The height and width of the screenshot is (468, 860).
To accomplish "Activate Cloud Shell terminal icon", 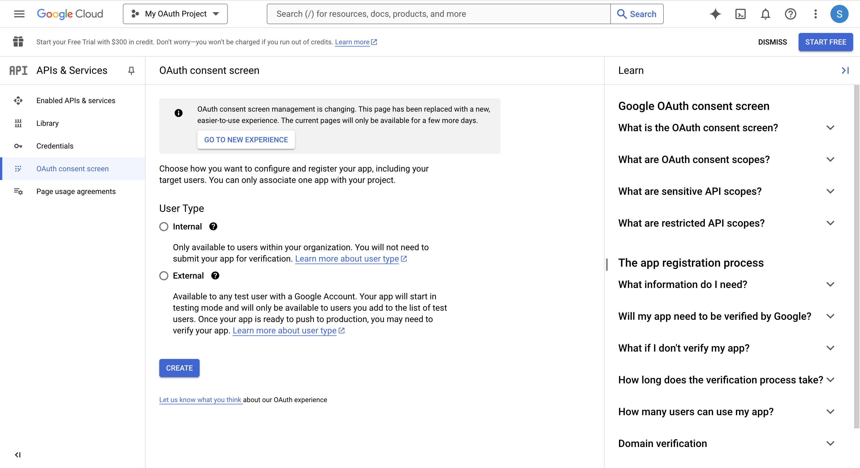I will [740, 14].
